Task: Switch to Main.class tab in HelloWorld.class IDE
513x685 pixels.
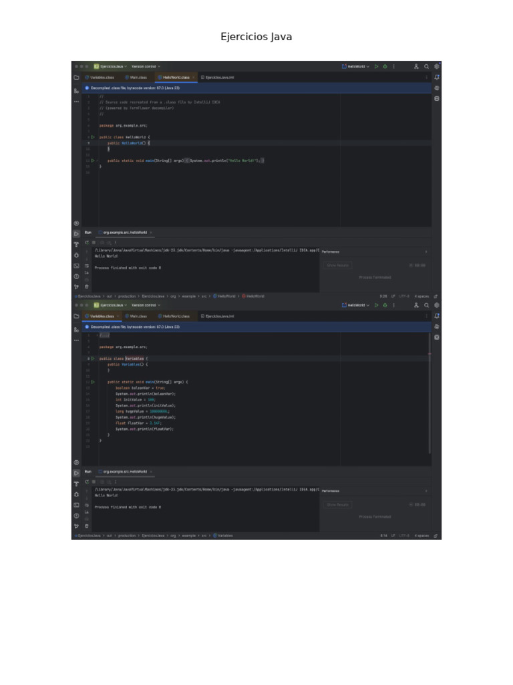Action: 136,78
